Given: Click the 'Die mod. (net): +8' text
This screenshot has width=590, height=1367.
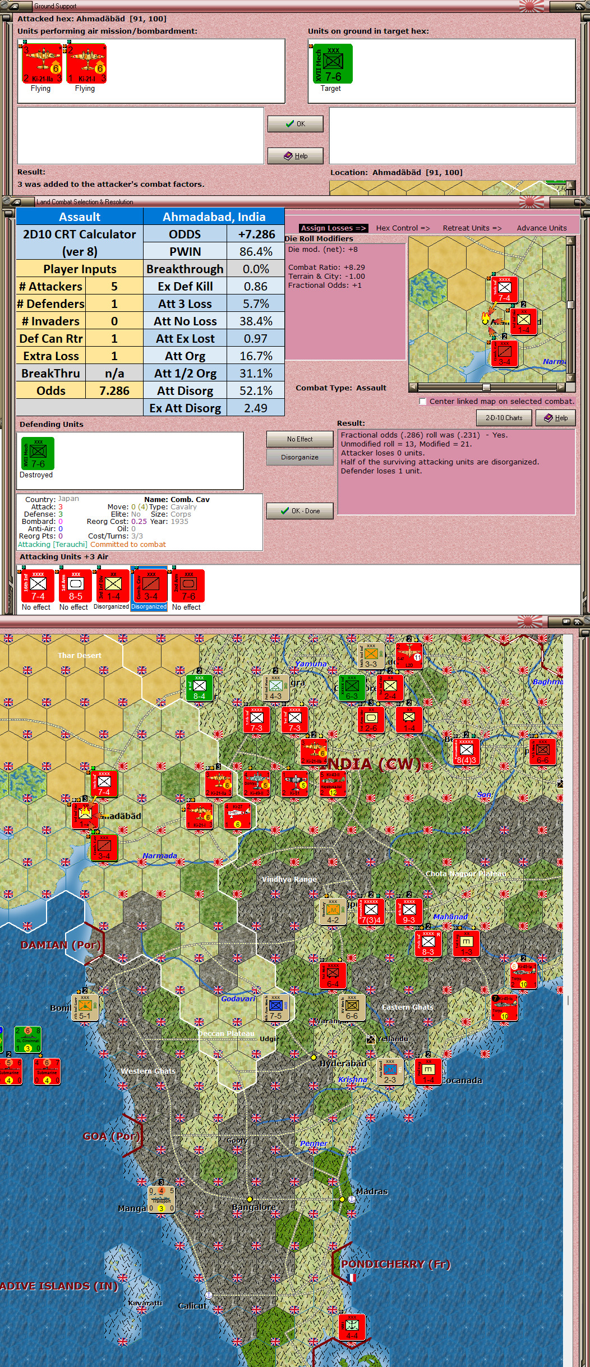Looking at the screenshot, I should tap(322, 250).
